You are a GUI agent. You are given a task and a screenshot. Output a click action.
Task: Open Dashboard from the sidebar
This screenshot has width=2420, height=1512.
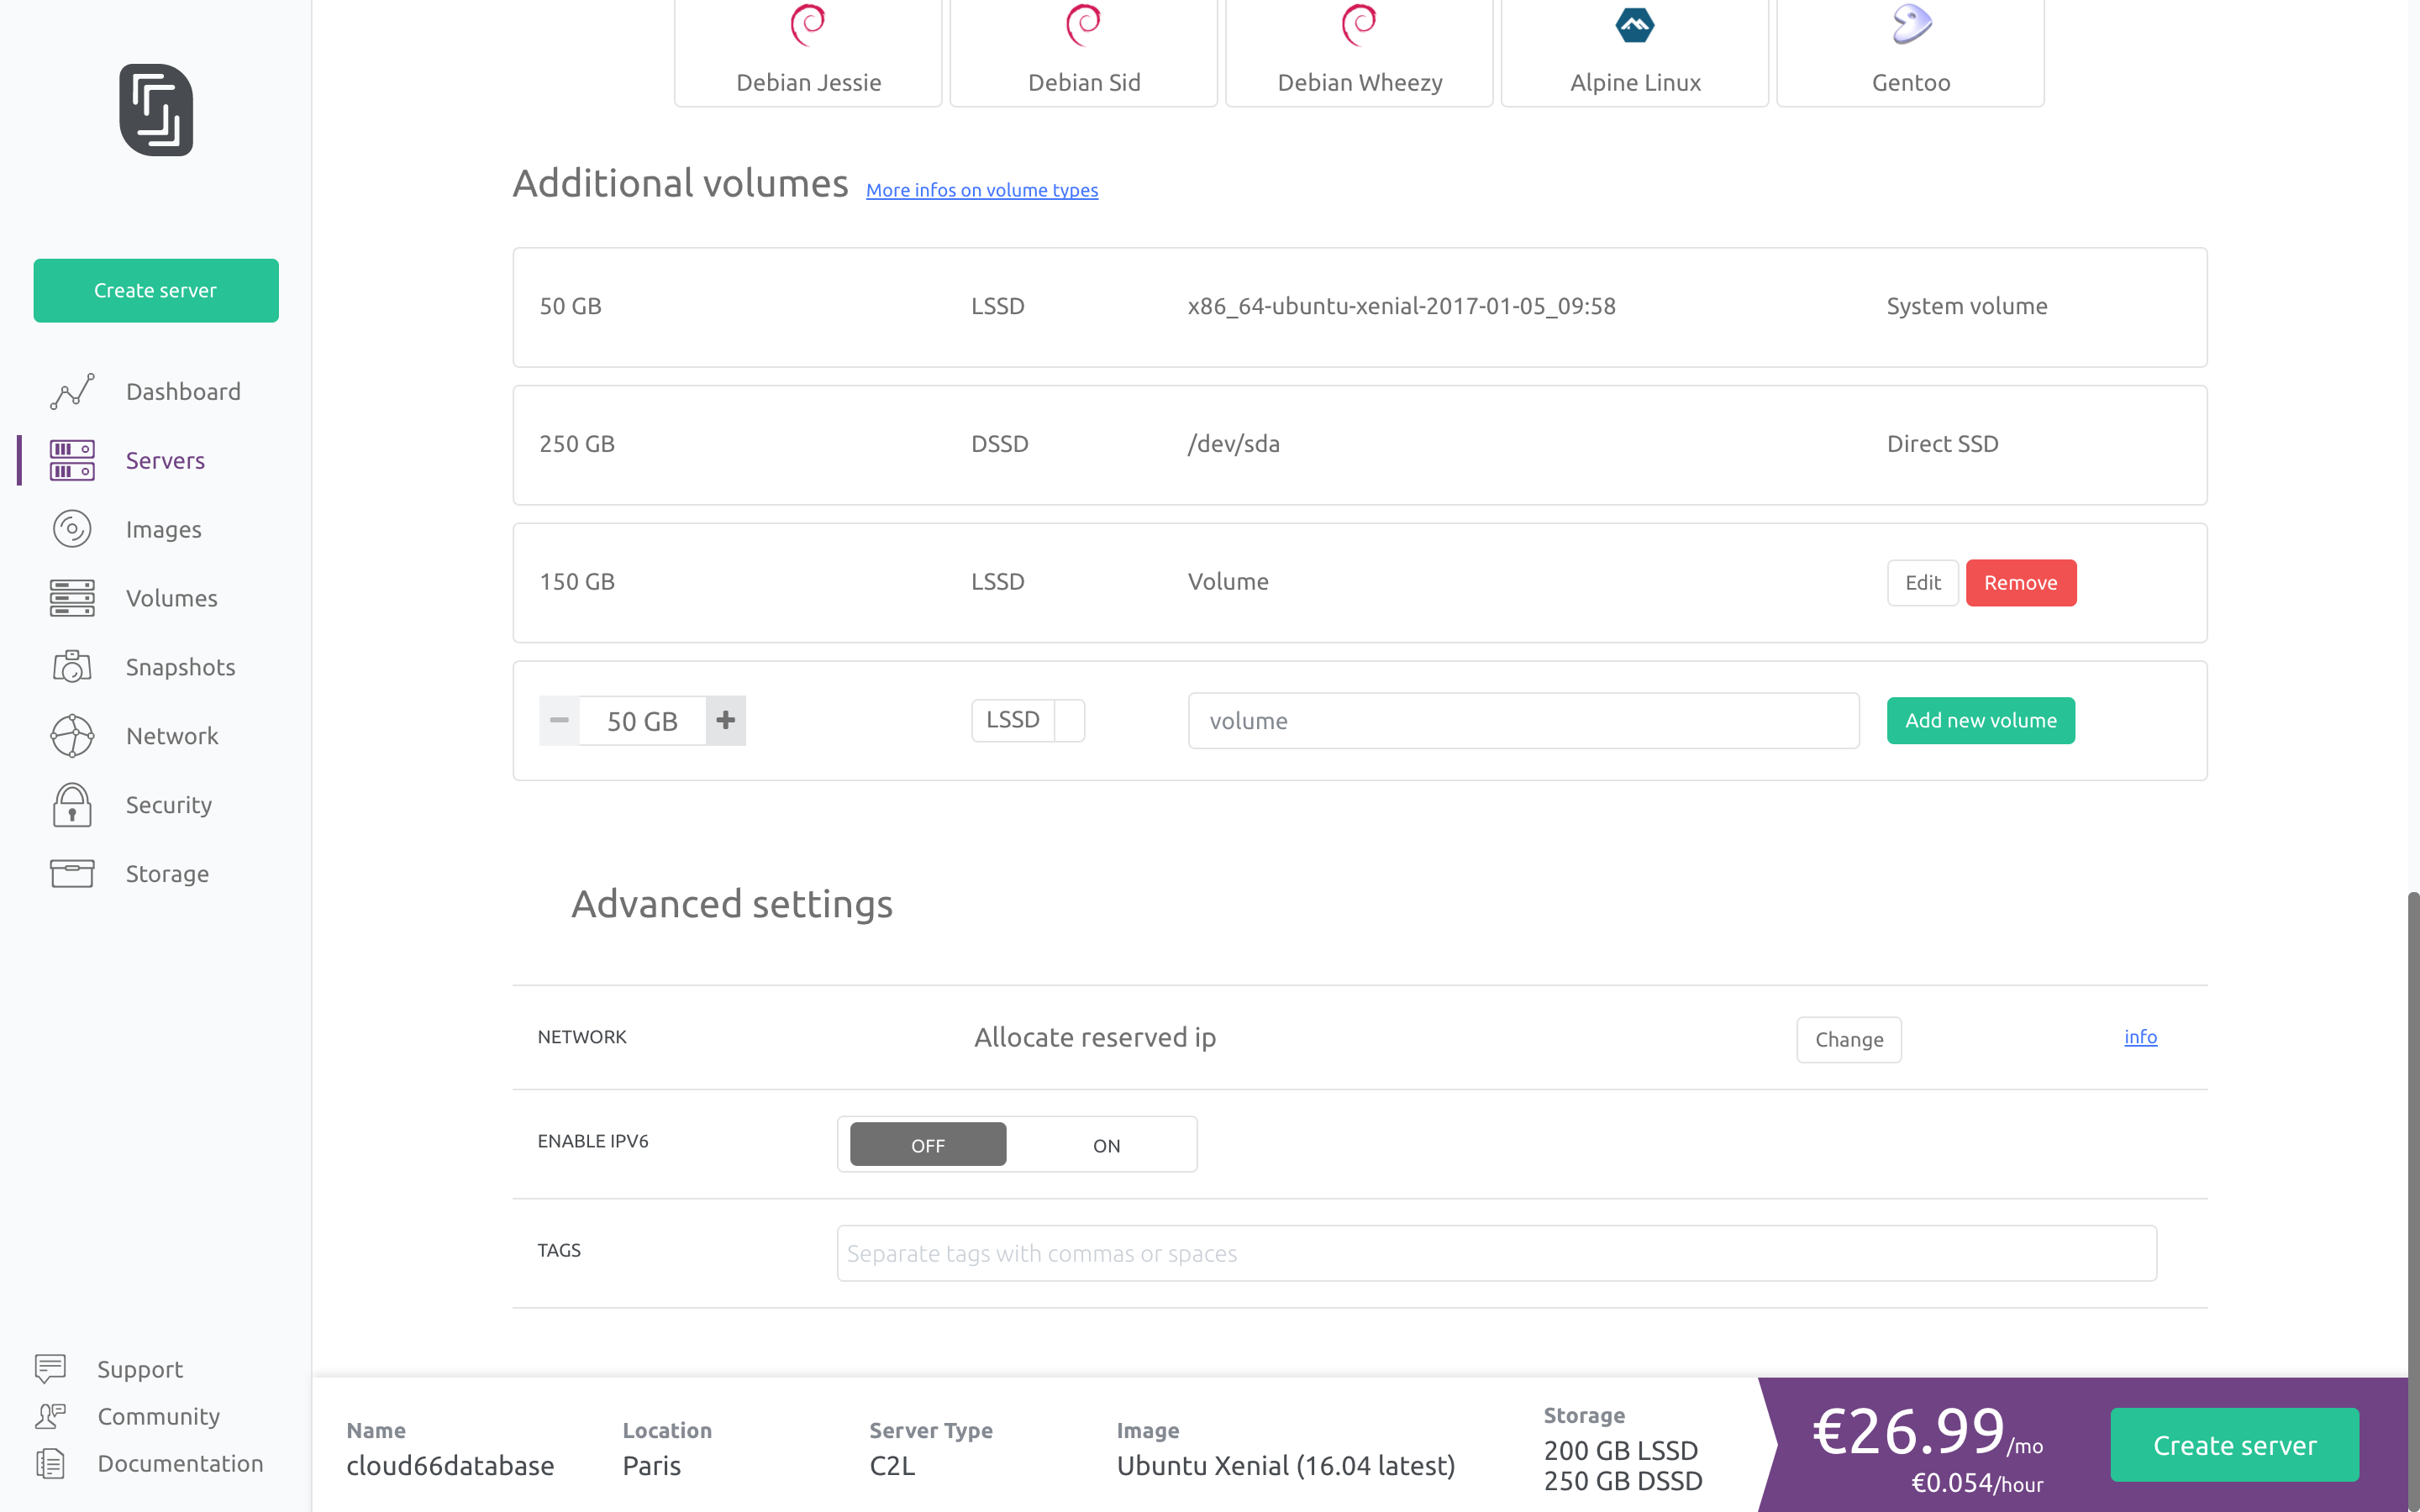(x=183, y=391)
